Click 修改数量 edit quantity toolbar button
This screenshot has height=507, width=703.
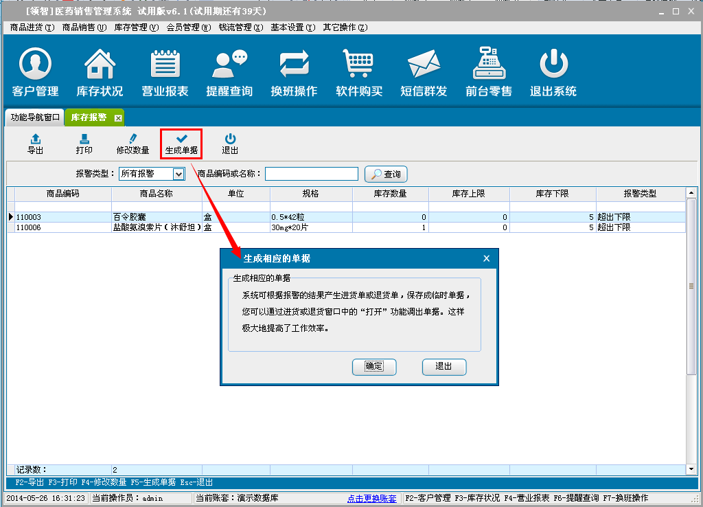[132, 144]
